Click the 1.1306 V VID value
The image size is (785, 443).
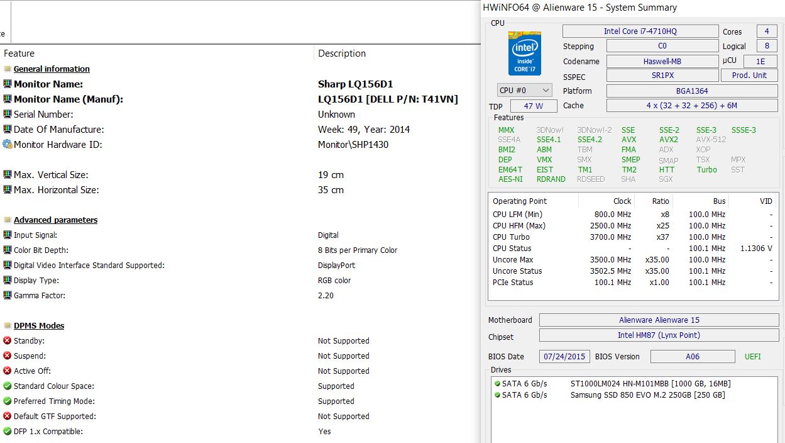click(x=756, y=249)
